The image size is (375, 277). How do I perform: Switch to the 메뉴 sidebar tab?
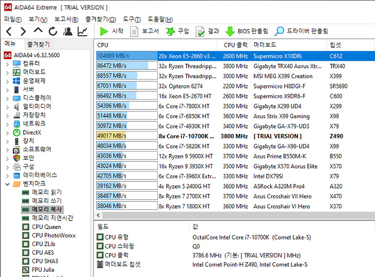click(10, 44)
